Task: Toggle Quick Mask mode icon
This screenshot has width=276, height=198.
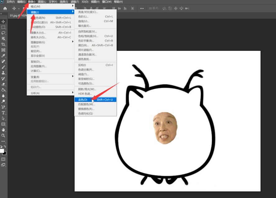Action: pos(3,159)
